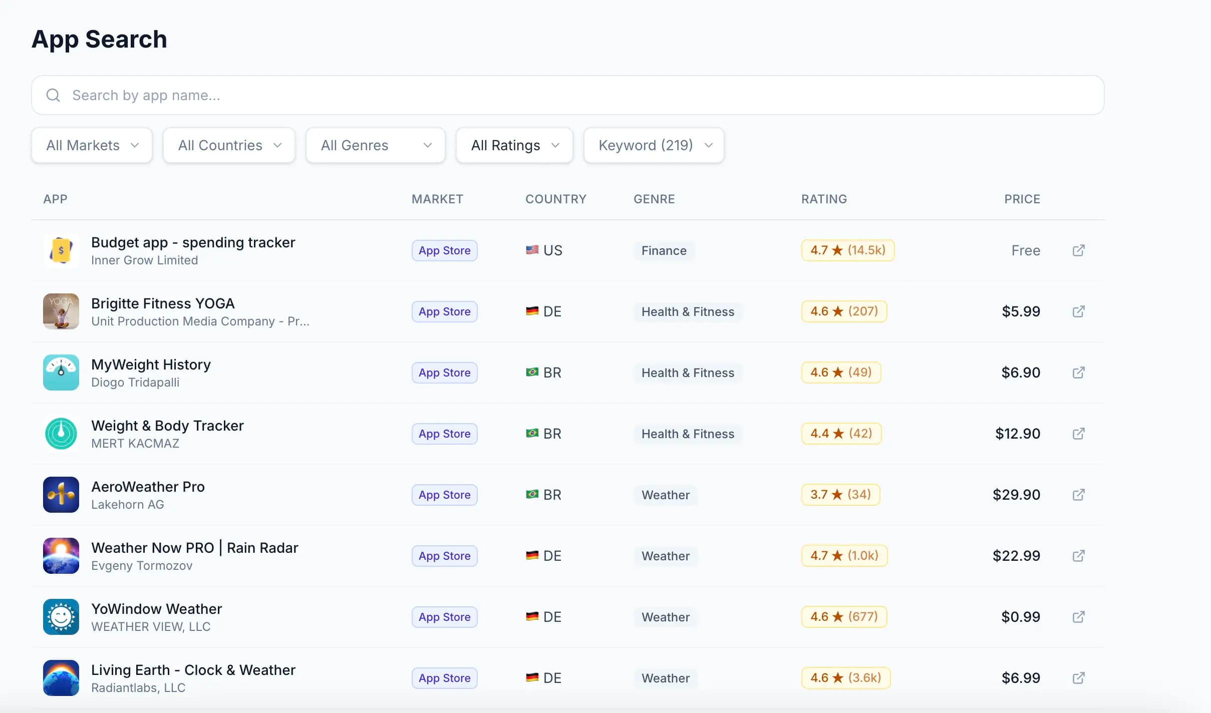
Task: Open external link for Weight & Body Tracker
Action: pos(1078,434)
